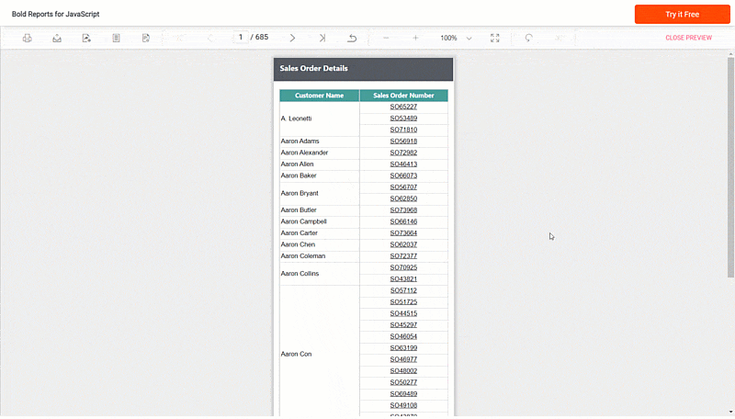Select customer name Aaron Allen
This screenshot has height=419, width=735.
[297, 164]
